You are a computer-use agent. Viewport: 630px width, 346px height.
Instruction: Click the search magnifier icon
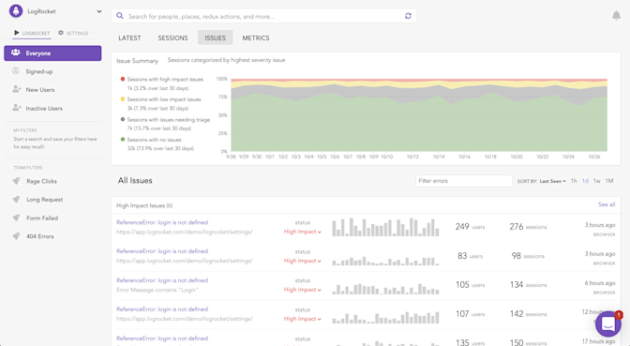click(120, 16)
